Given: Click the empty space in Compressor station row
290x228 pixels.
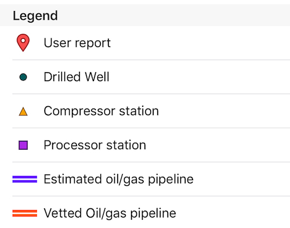Looking at the screenshot, I should pyautogui.click(x=225, y=111).
